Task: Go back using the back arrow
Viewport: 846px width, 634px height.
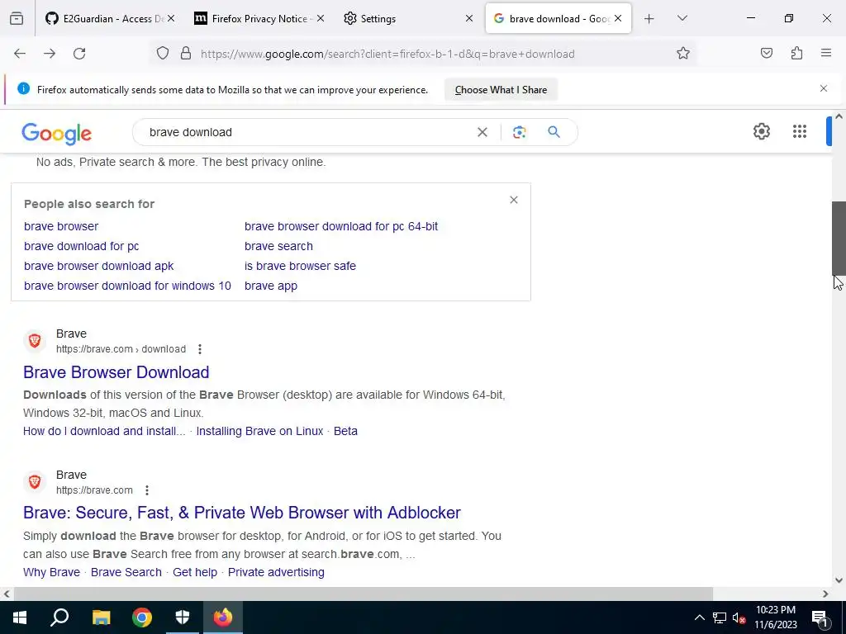Action: click(20, 54)
